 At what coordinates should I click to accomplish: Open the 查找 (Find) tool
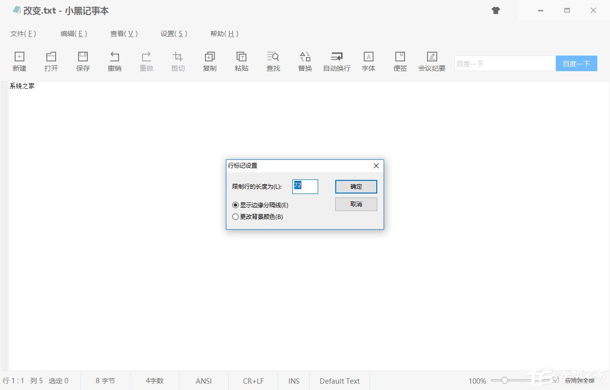[273, 61]
